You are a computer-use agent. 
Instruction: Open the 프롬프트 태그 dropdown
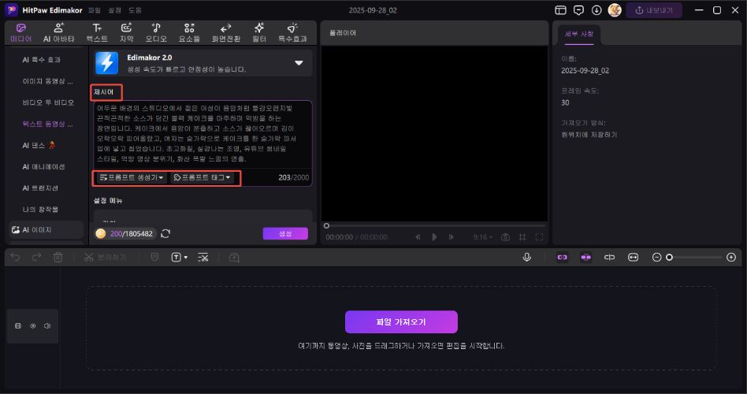click(202, 177)
